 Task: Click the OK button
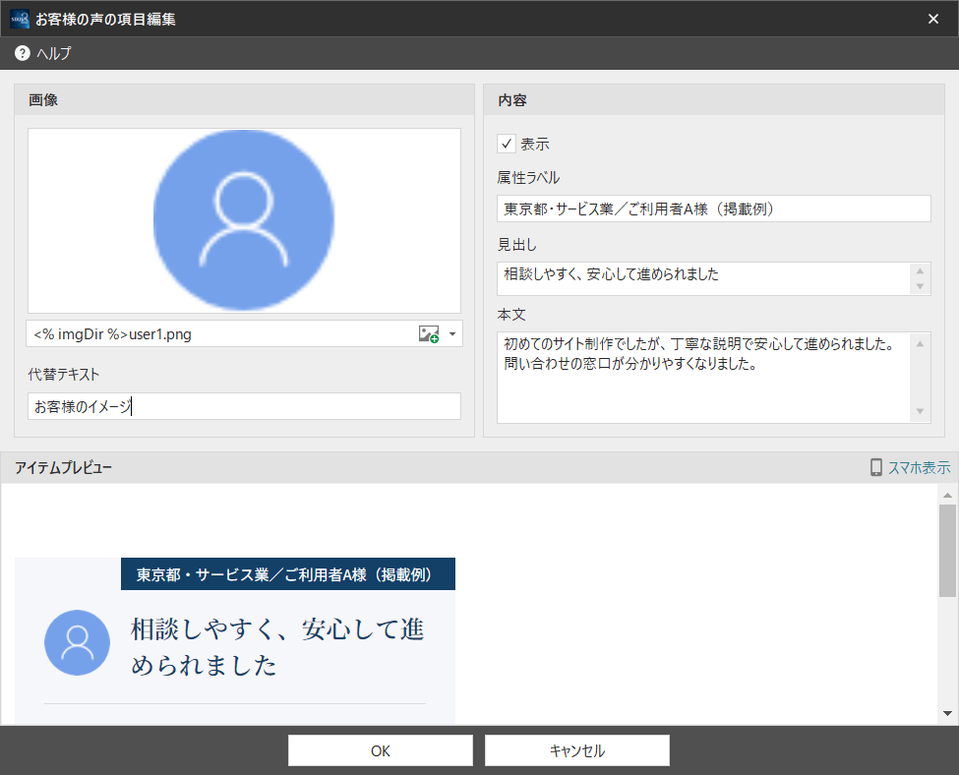tap(381, 750)
